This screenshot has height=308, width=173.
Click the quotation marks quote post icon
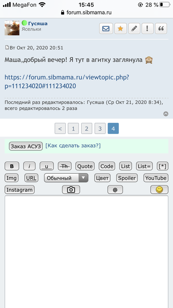click(161, 28)
